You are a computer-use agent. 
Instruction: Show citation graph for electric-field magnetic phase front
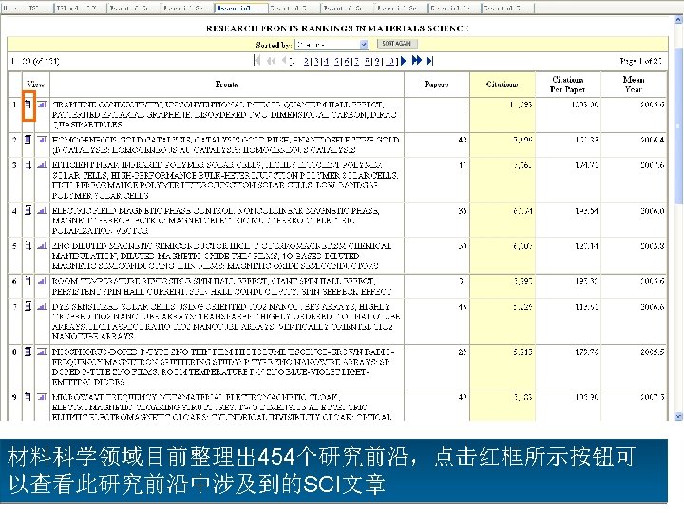tap(42, 210)
